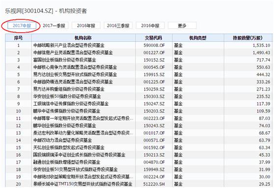Sort by 持股数量(万股) column header
Viewport: 274px width, 188px height.
247,38
